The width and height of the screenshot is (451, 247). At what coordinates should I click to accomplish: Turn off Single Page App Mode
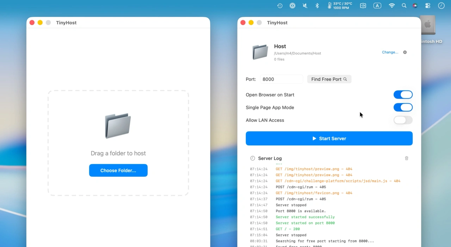pos(403,107)
